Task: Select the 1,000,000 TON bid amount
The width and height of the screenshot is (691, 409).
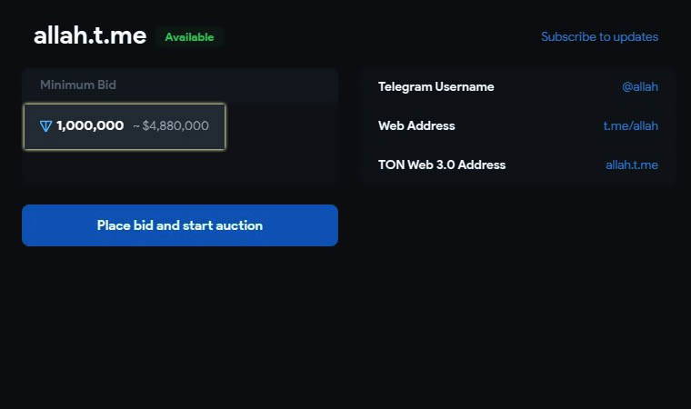Action: click(90, 126)
